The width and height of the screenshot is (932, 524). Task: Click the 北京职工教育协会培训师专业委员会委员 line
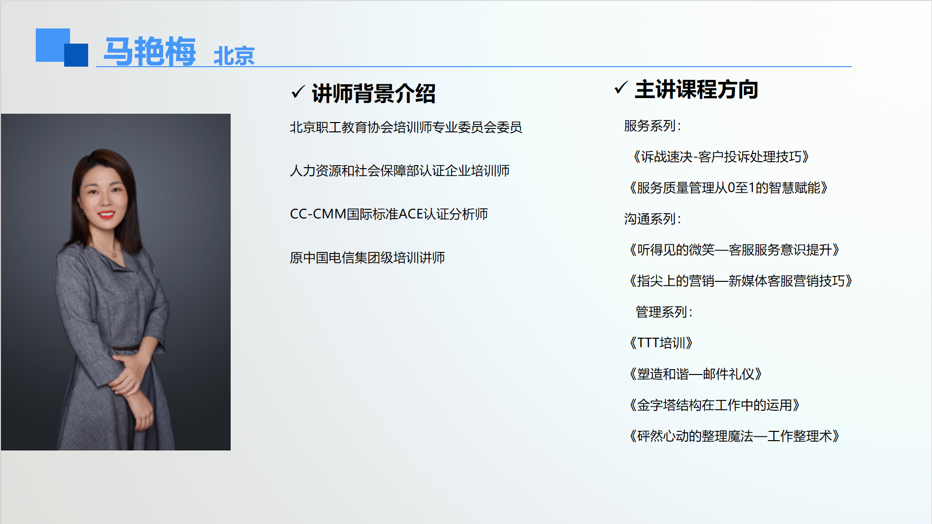pyautogui.click(x=406, y=127)
